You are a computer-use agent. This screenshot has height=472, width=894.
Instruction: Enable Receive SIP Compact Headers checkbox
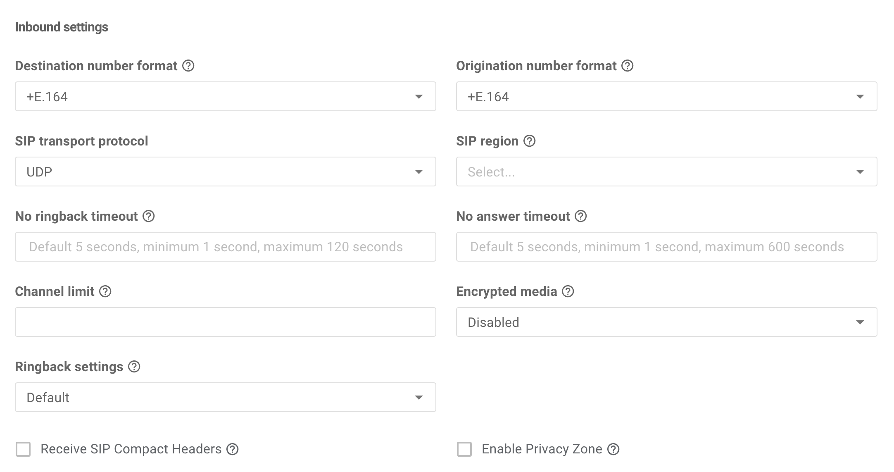pos(23,449)
